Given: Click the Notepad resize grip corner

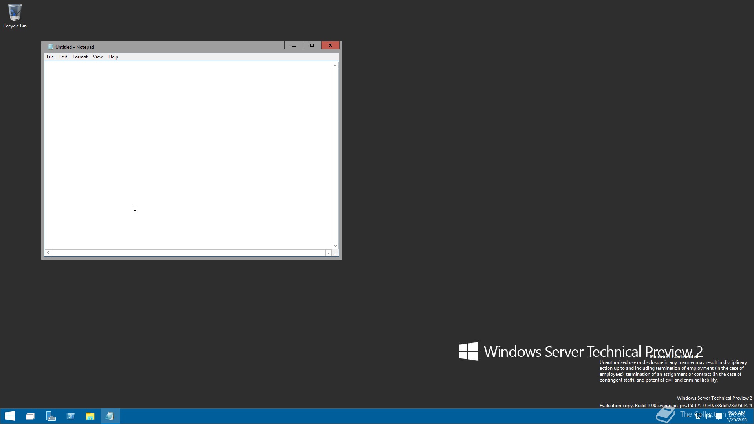Looking at the screenshot, I should [x=335, y=253].
